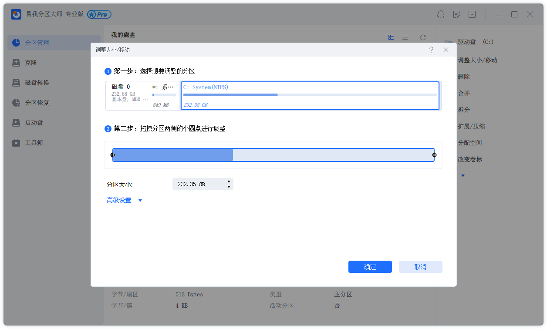Open help via the question mark icon
547x329 pixels.
(x=431, y=50)
